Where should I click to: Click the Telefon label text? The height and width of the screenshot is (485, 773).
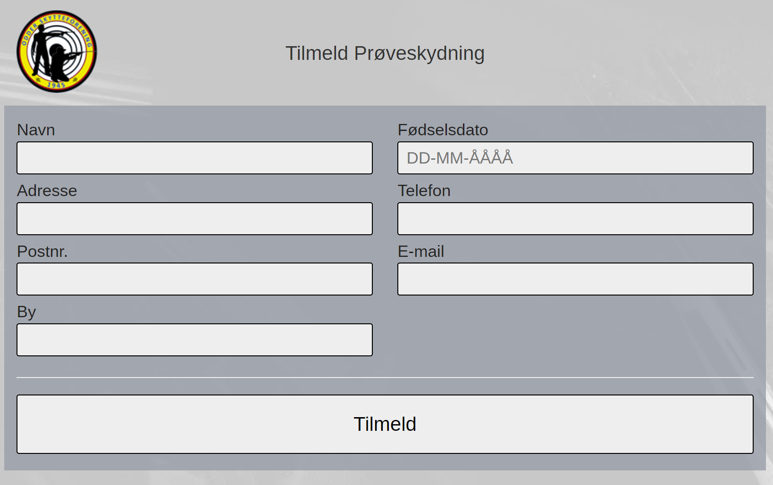(424, 190)
